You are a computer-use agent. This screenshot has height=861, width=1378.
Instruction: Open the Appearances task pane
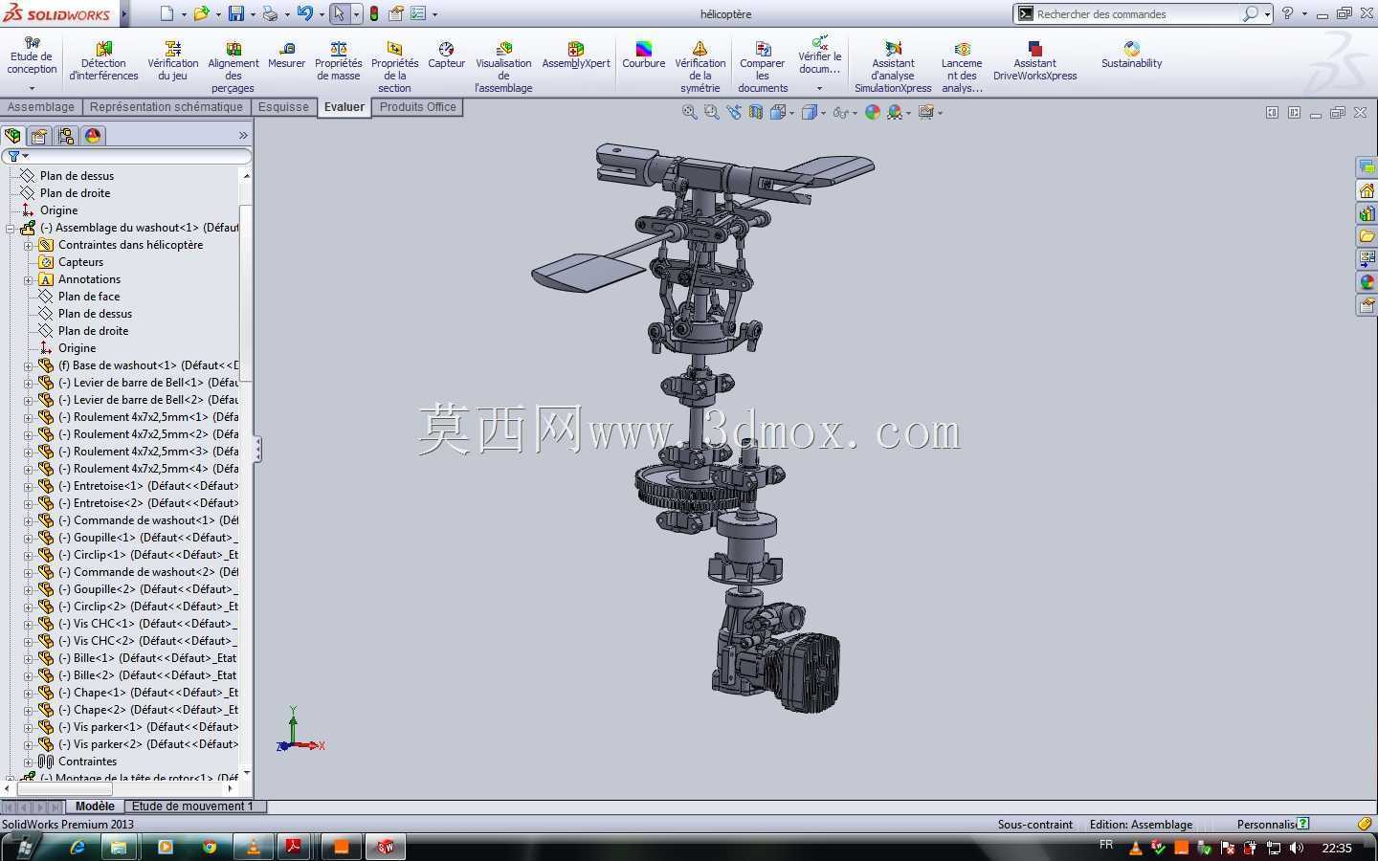pos(1367,282)
